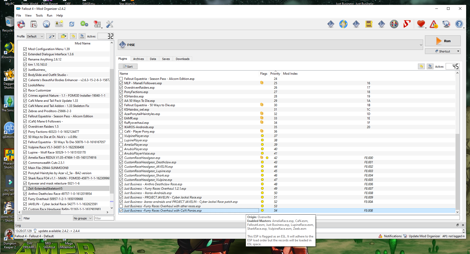Open the View menu
470x254 pixels.
(x=28, y=16)
